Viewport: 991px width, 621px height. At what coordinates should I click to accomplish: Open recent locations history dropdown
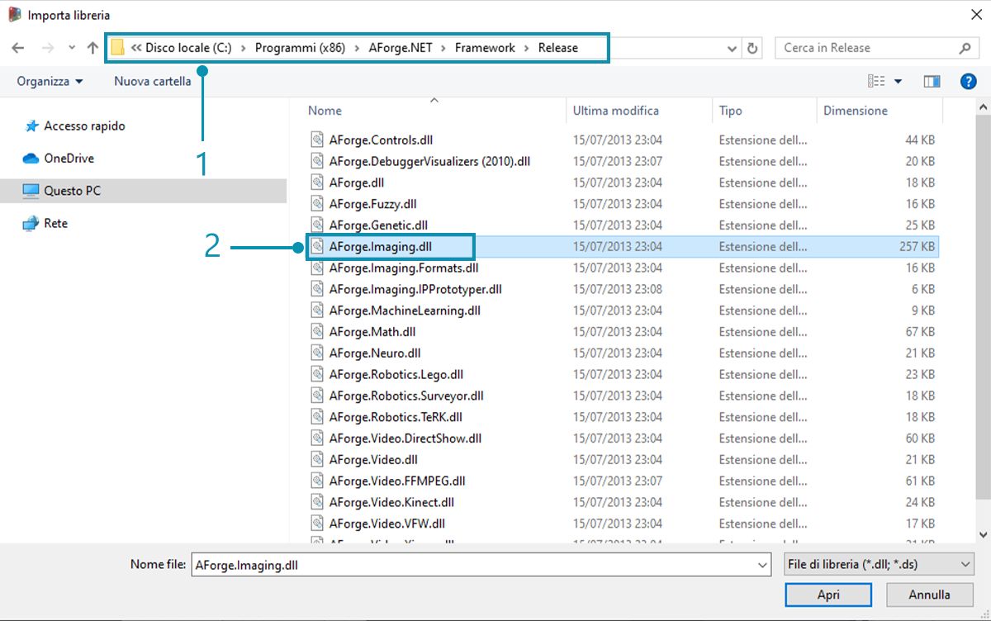pos(72,48)
